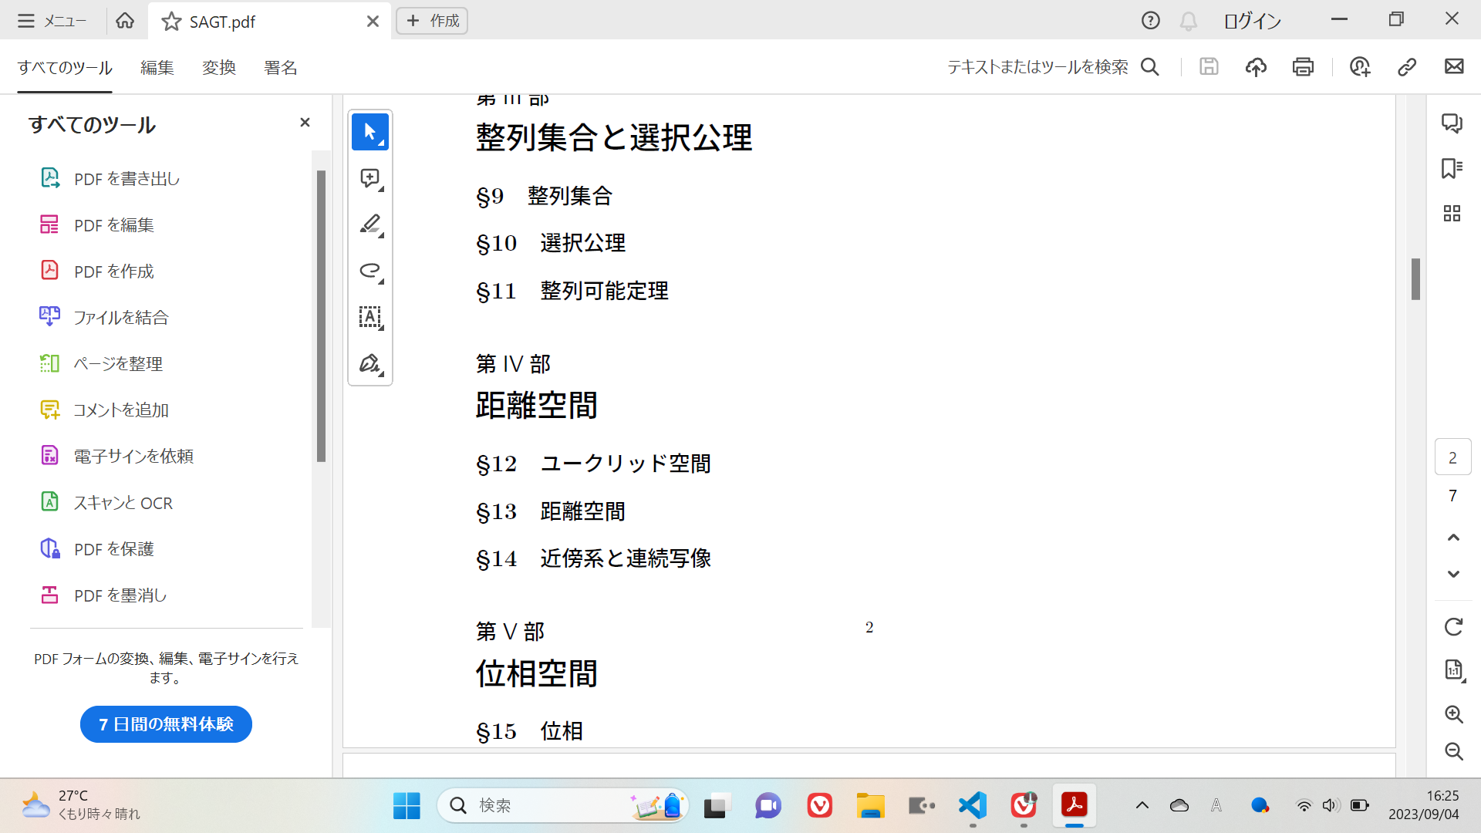Go to the Home icon
The width and height of the screenshot is (1481, 833).
tap(125, 21)
